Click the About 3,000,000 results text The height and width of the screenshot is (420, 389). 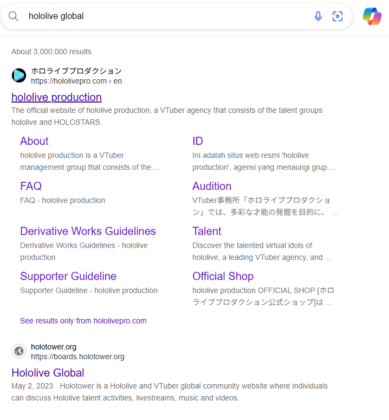point(51,52)
